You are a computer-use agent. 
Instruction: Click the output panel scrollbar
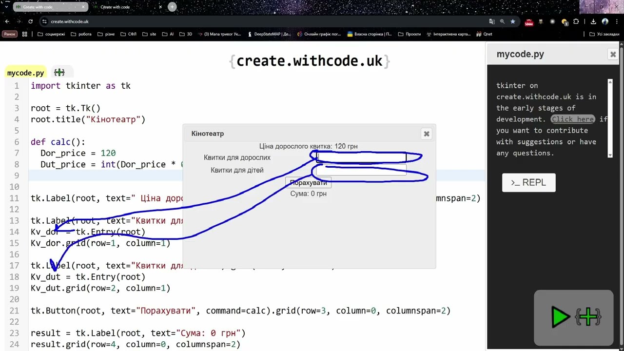point(610,118)
